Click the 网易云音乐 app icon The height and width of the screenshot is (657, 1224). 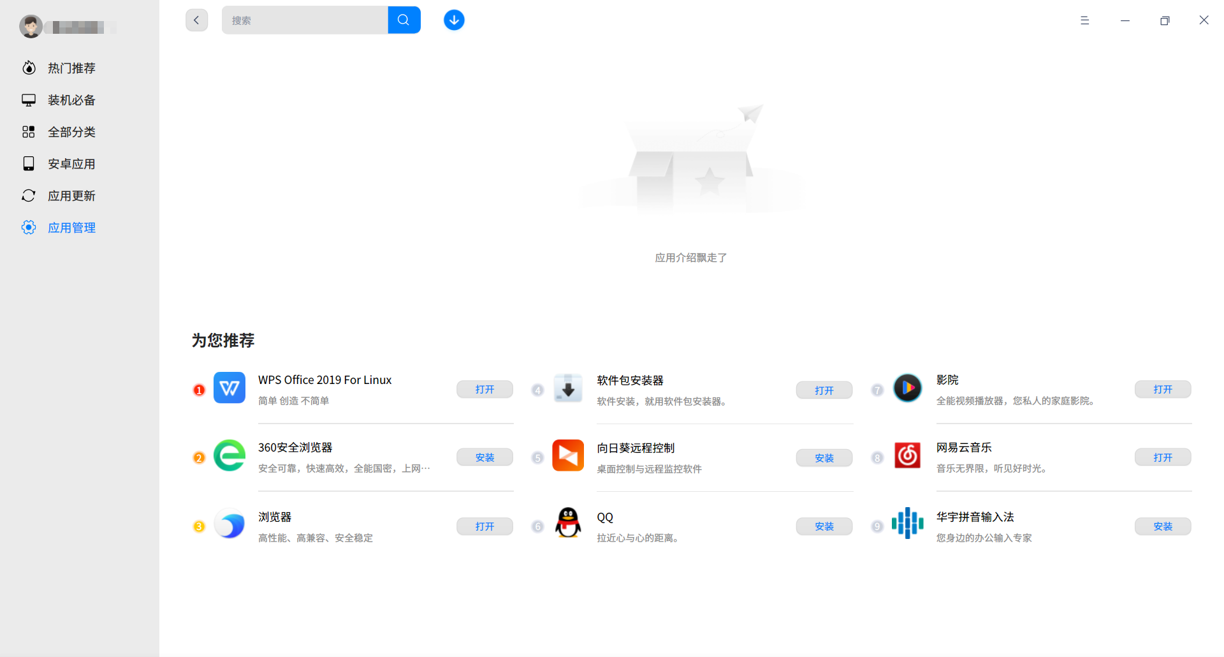coord(907,455)
